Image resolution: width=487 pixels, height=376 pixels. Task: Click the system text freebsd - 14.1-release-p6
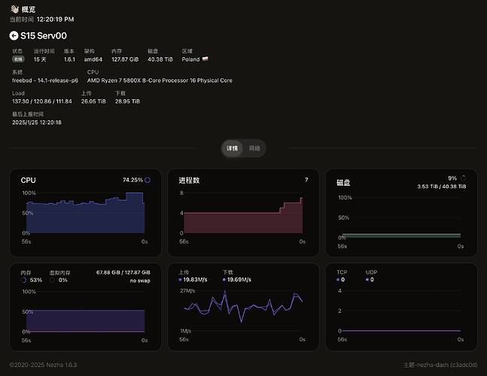click(x=45, y=80)
